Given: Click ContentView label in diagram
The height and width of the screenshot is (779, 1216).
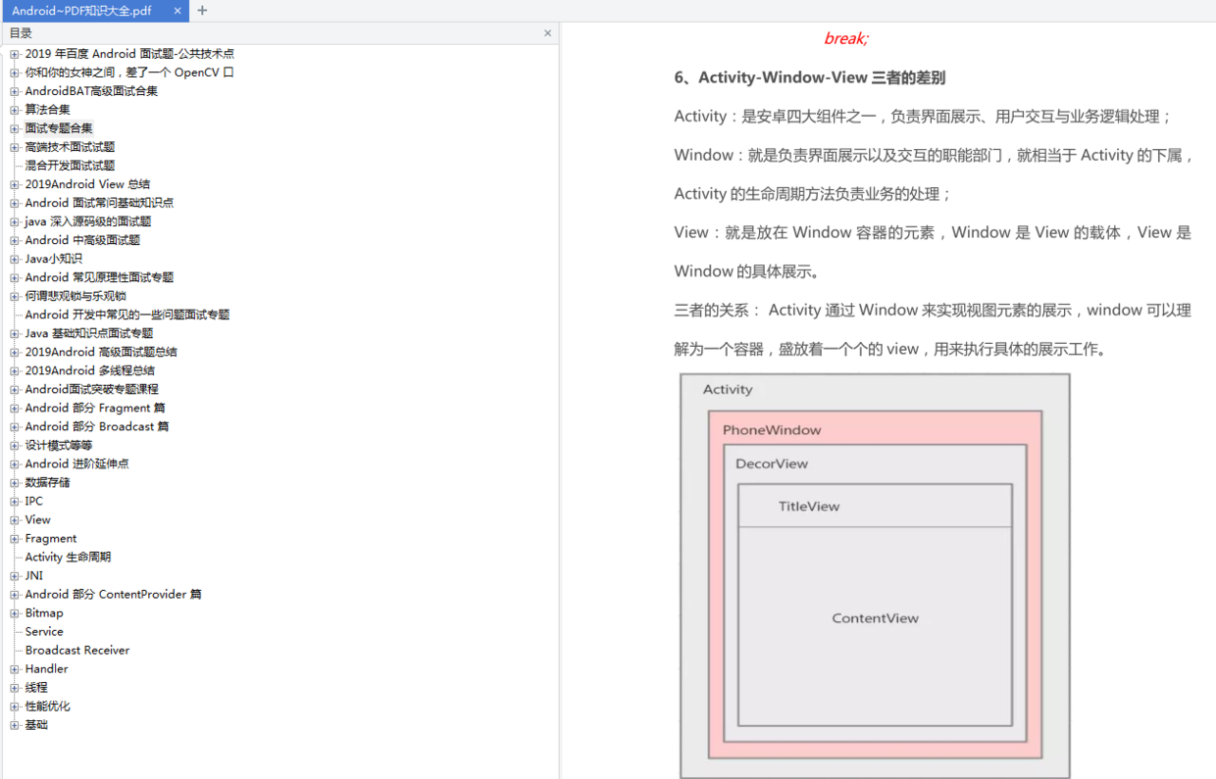Looking at the screenshot, I should coord(876,618).
